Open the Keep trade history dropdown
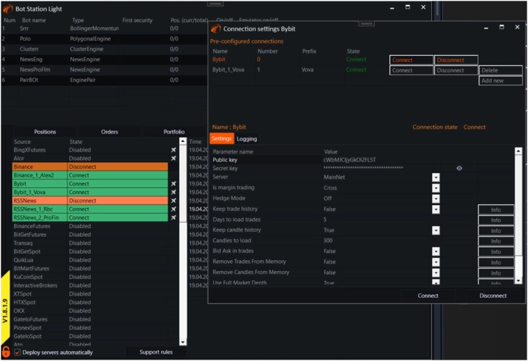The height and width of the screenshot is (361, 528). (436, 209)
